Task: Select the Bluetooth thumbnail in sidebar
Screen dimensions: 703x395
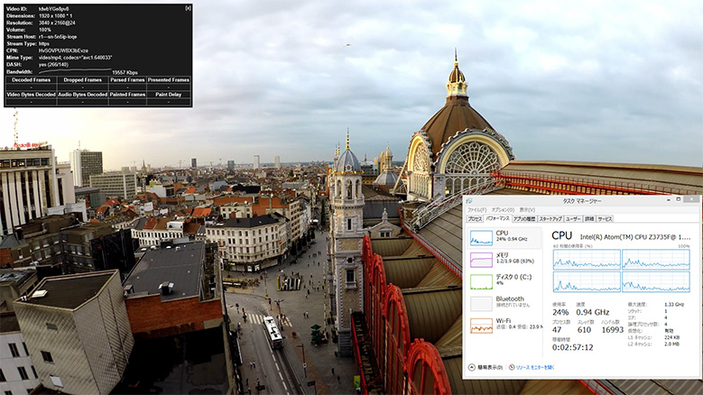Action: click(481, 303)
